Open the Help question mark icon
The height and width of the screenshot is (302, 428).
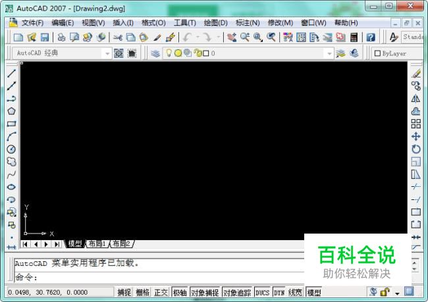coord(371,37)
